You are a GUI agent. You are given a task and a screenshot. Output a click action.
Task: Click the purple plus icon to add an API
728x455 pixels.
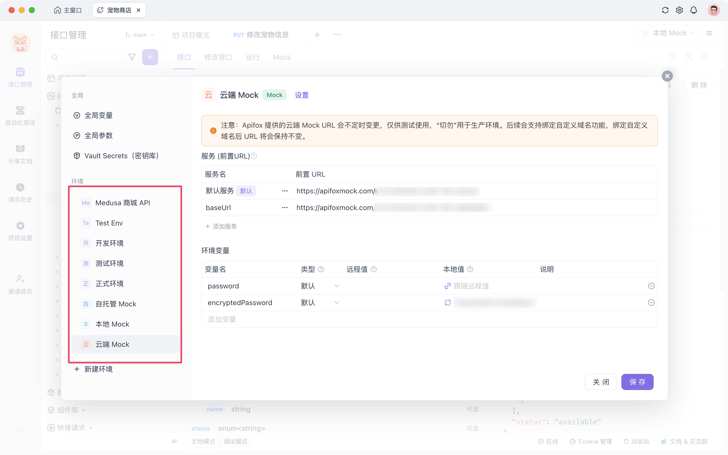point(150,57)
